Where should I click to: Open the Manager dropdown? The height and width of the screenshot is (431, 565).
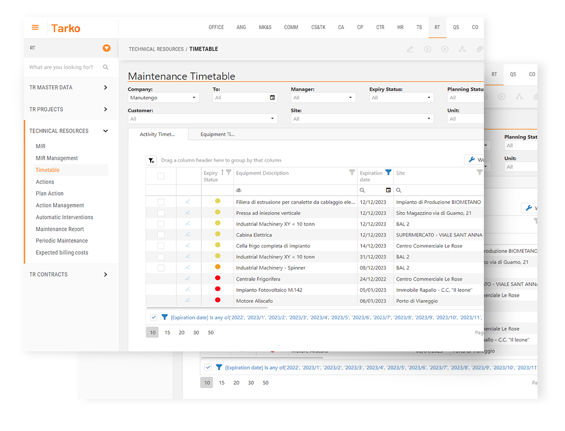323,98
